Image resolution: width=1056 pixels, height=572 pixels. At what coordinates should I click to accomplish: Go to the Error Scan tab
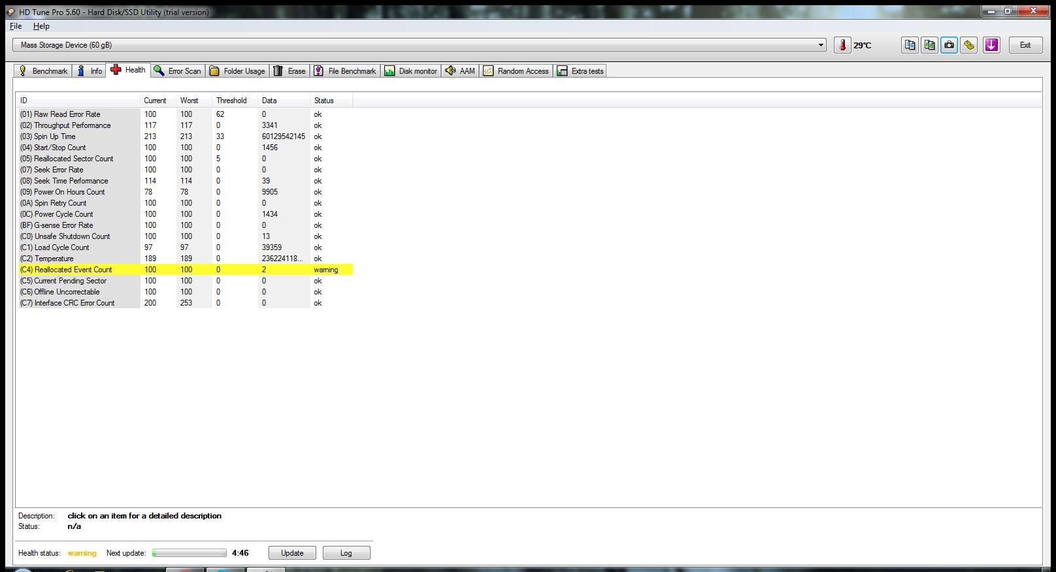tap(178, 71)
